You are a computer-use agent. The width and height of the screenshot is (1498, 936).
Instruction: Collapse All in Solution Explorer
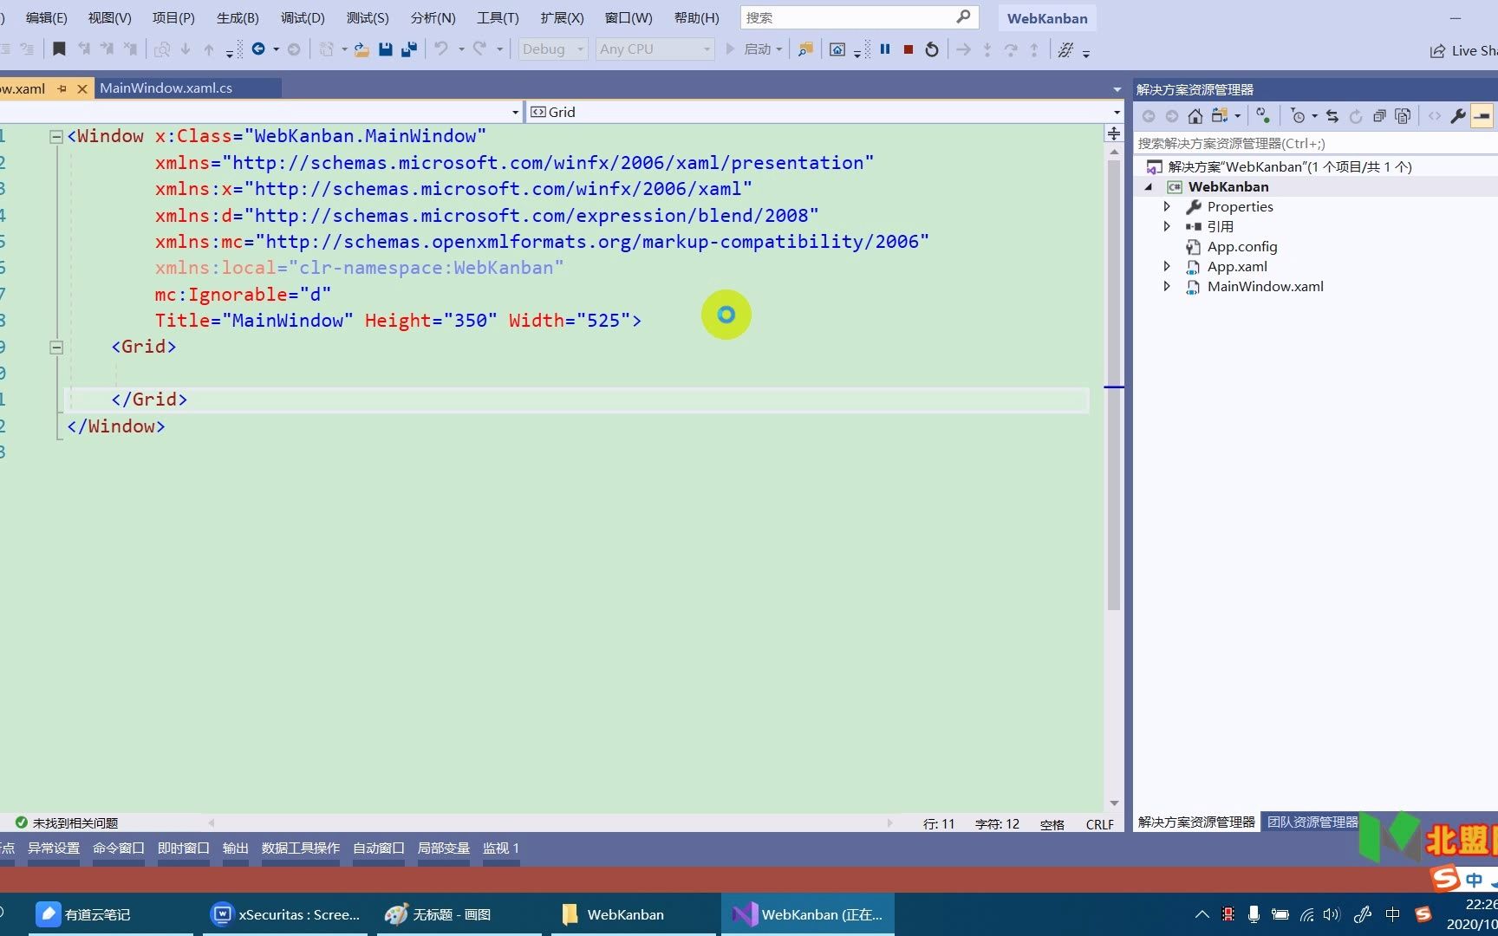pos(1379,116)
